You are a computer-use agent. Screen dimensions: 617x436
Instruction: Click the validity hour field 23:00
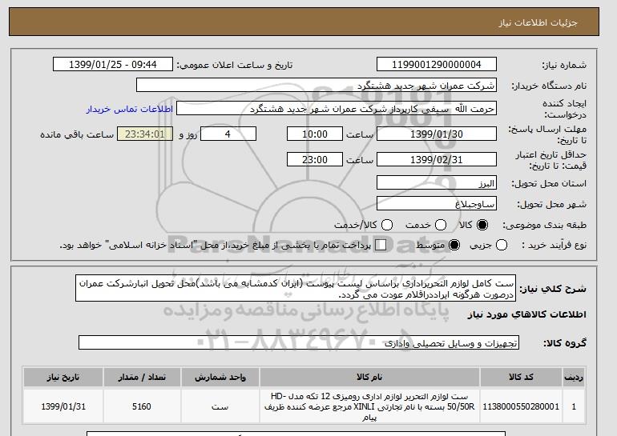tap(315, 159)
